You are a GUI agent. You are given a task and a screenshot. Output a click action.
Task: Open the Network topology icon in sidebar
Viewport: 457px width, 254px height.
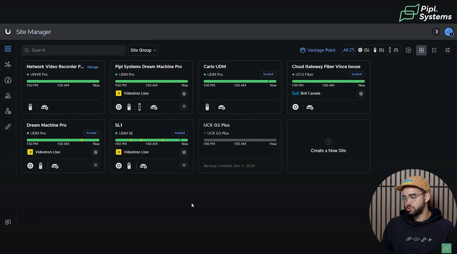8,65
